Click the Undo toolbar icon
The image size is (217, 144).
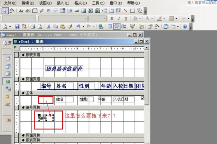[x=78, y=26]
